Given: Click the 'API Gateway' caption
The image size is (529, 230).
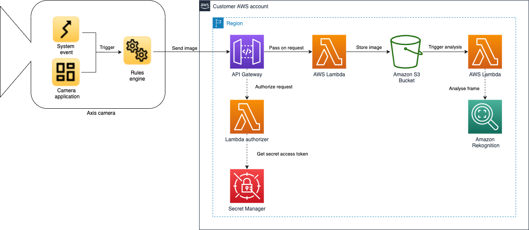Looking at the screenshot, I should pyautogui.click(x=247, y=75).
